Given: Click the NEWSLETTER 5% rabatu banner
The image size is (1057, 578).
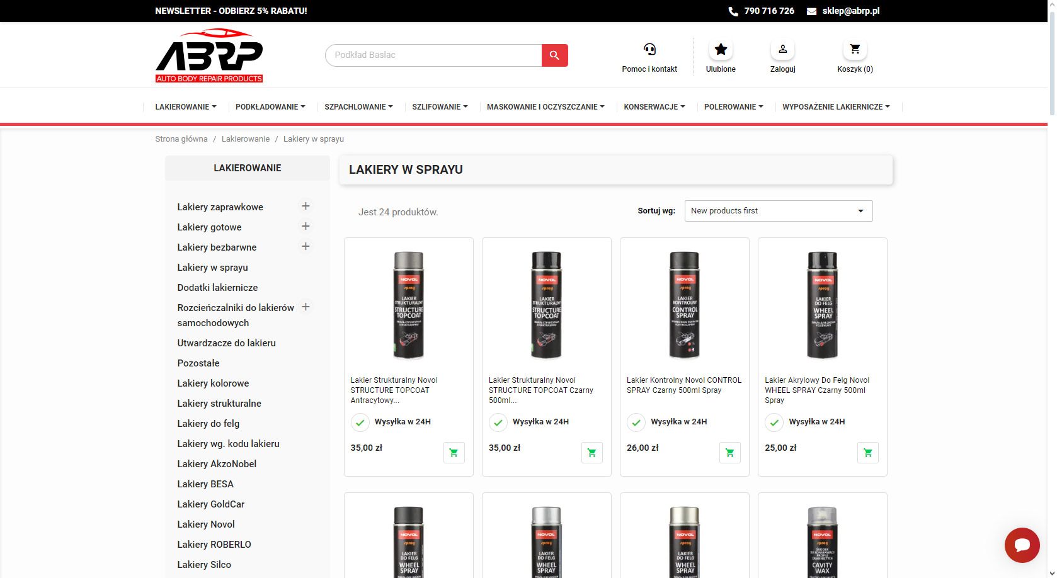Looking at the screenshot, I should click(x=231, y=11).
